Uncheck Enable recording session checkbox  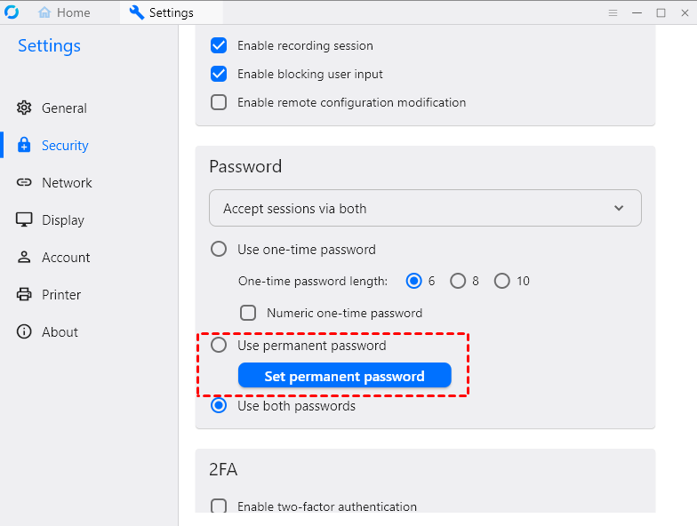tap(219, 46)
